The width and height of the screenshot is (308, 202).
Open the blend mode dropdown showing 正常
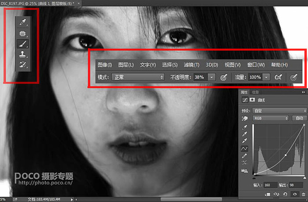click(138, 77)
